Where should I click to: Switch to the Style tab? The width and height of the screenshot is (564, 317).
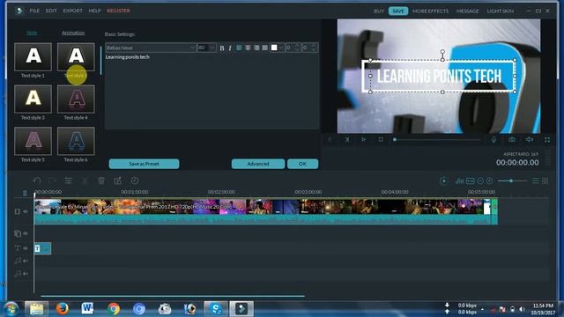point(32,33)
